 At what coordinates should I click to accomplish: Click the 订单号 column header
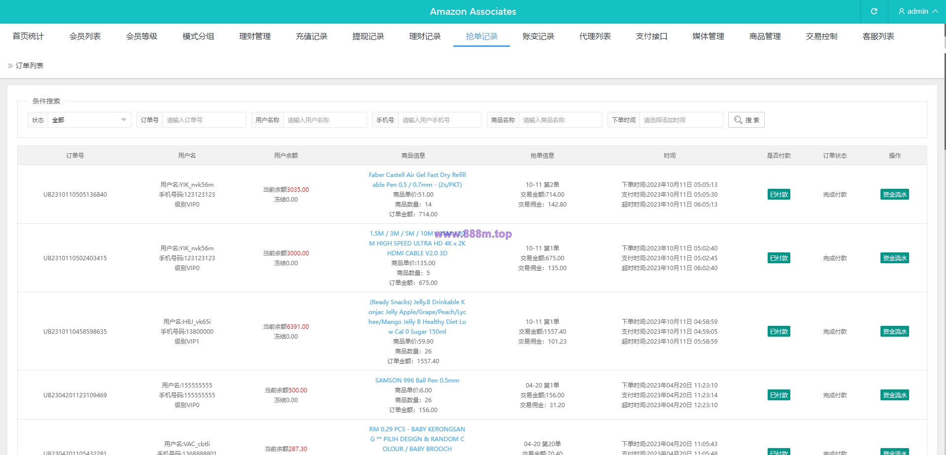coord(75,155)
